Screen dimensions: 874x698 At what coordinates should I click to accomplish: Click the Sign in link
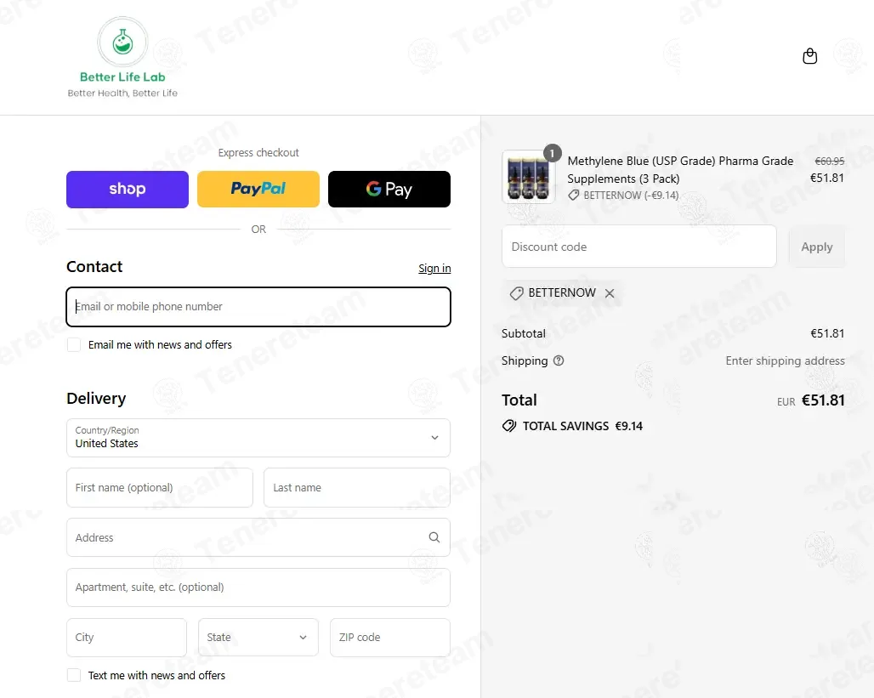[434, 268]
